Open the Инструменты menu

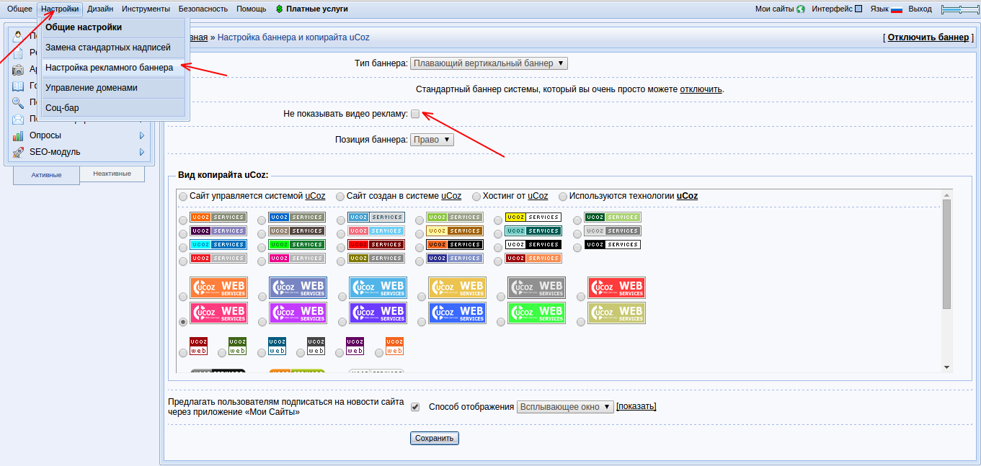coord(146,9)
